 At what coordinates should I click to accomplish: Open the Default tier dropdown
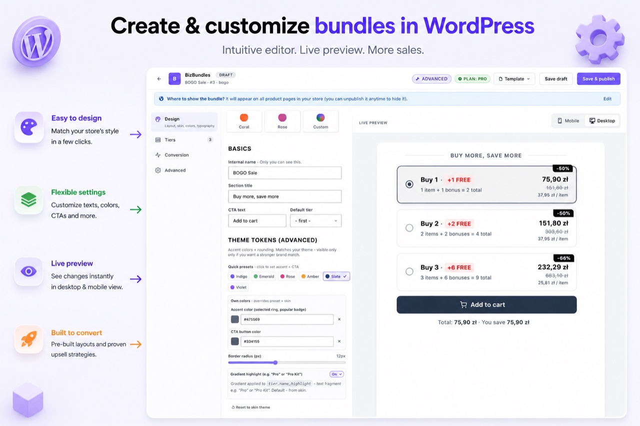point(315,221)
